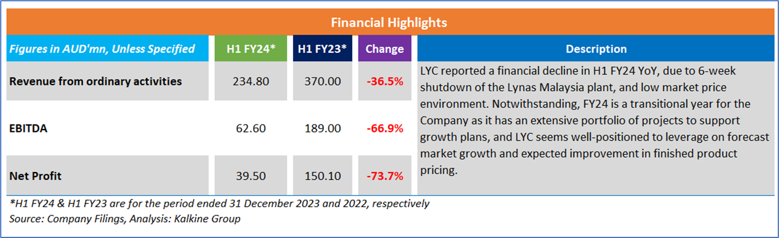Viewport: 779px width, 238px height.
Task: Click the -66.9% change figure
Action: coord(384,128)
